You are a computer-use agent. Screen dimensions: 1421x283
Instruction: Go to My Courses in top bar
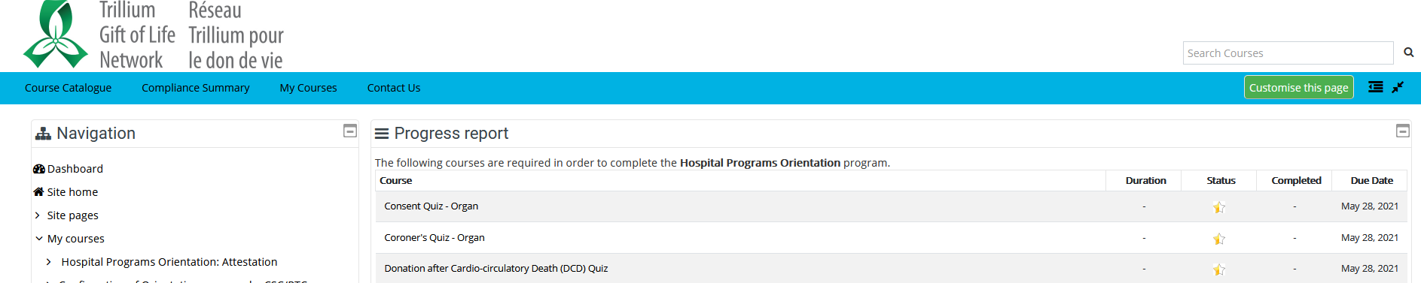click(x=308, y=88)
